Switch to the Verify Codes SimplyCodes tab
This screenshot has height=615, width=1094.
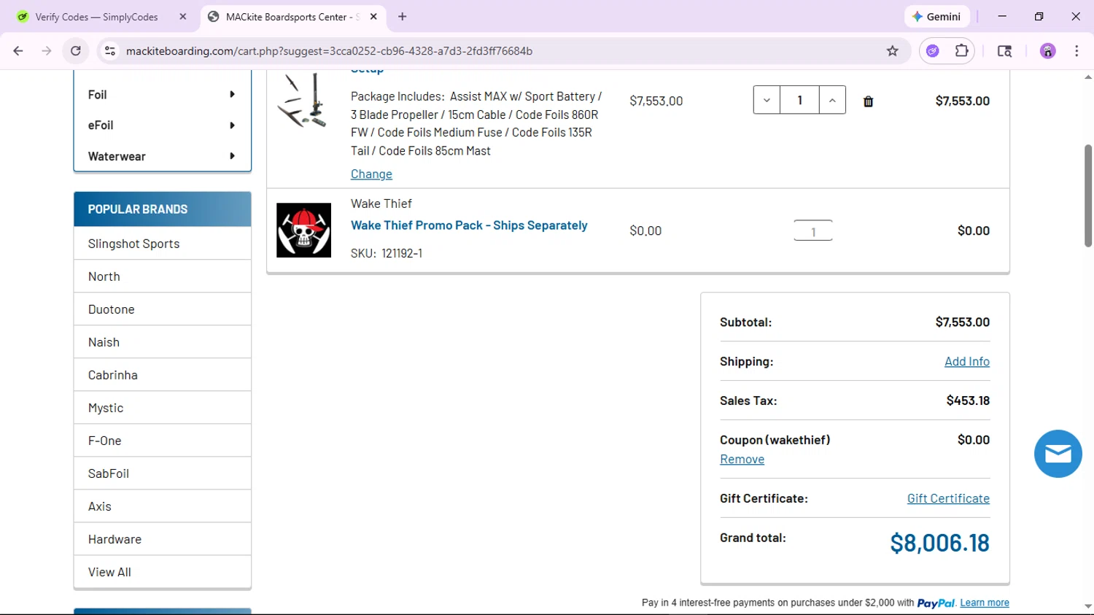pyautogui.click(x=97, y=17)
